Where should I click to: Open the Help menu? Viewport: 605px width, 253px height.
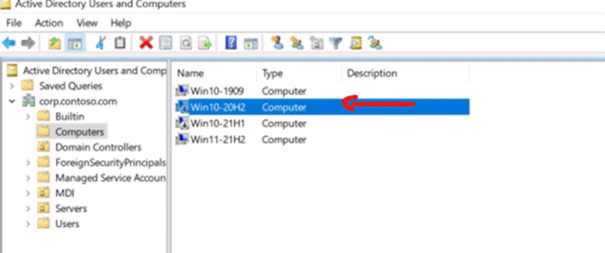[121, 23]
